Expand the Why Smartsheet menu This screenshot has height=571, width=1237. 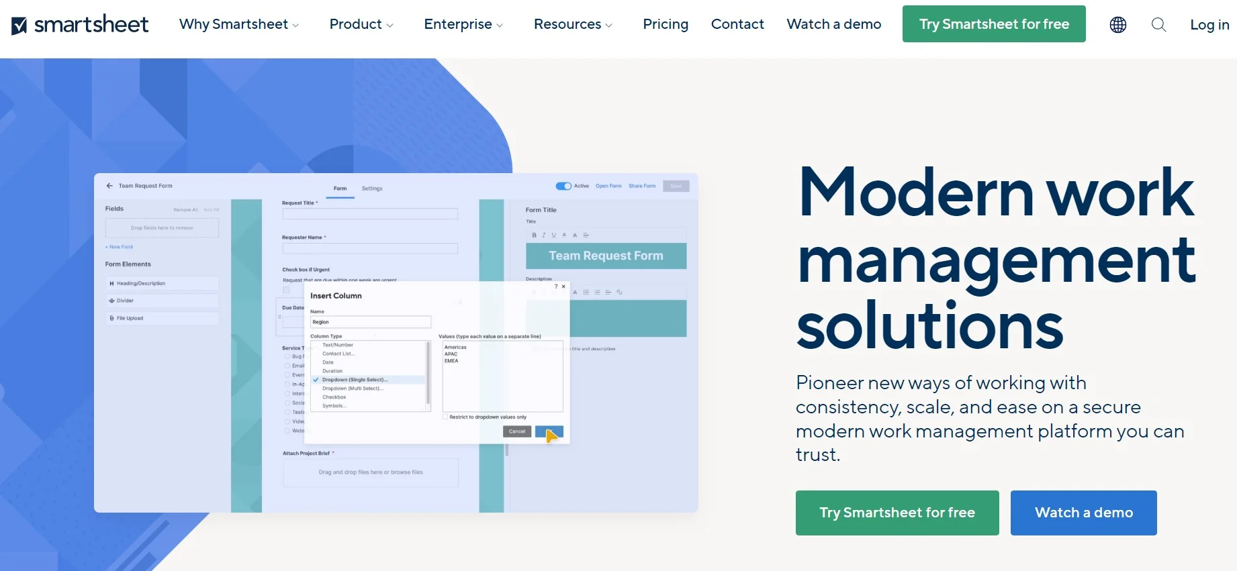coord(238,25)
